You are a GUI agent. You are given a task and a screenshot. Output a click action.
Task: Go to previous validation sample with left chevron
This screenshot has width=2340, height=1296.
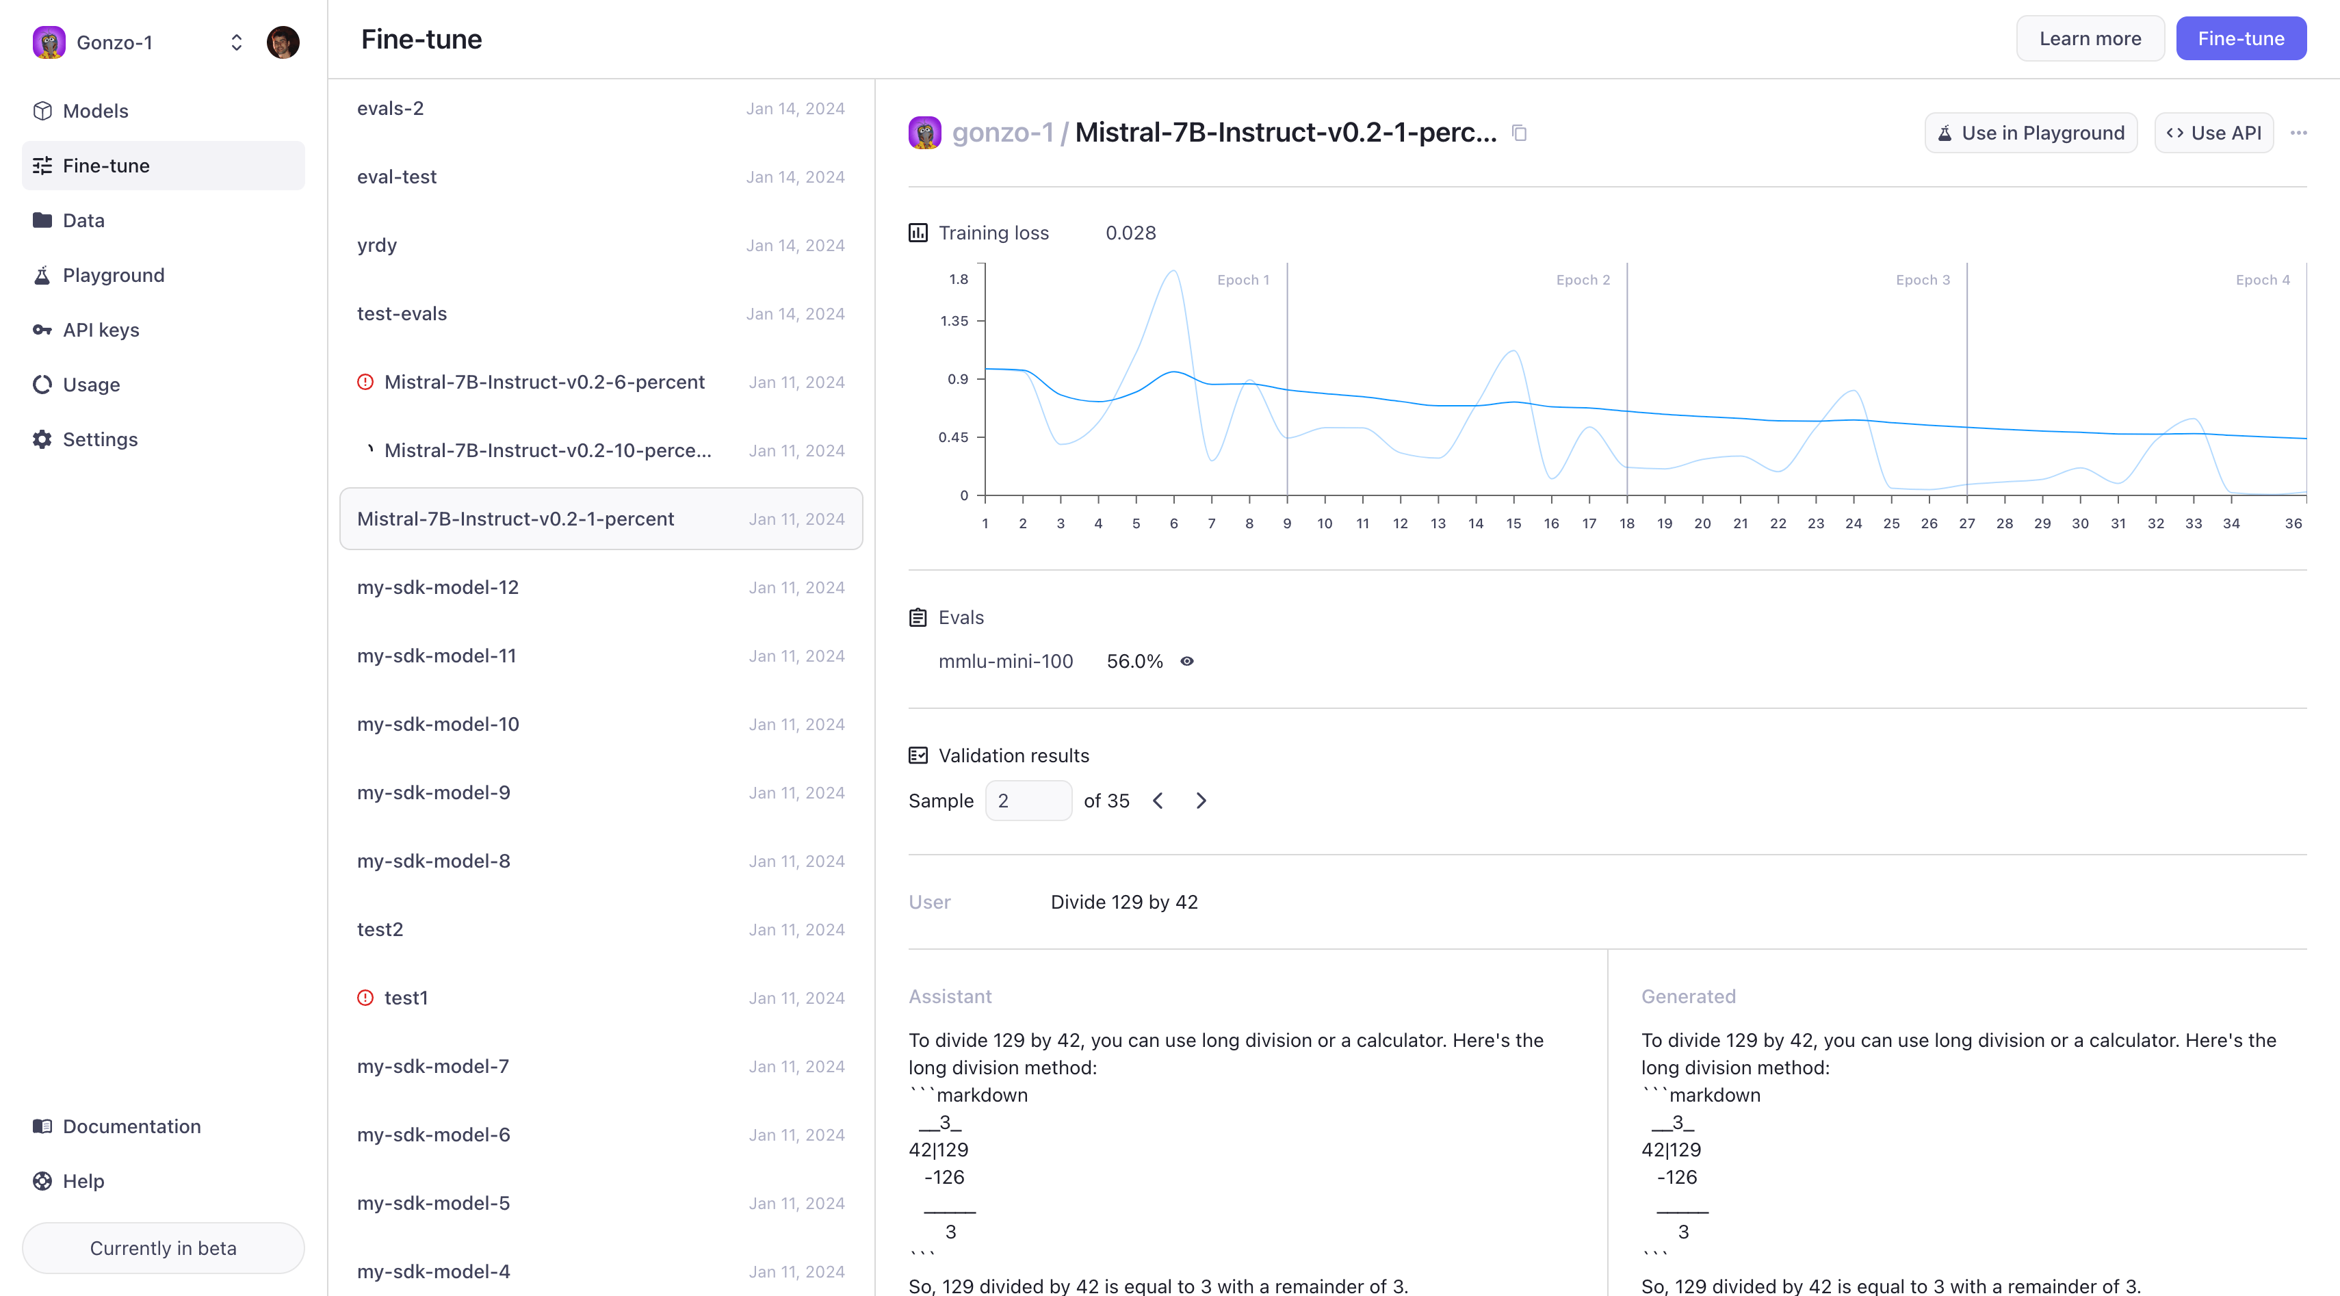(x=1158, y=800)
